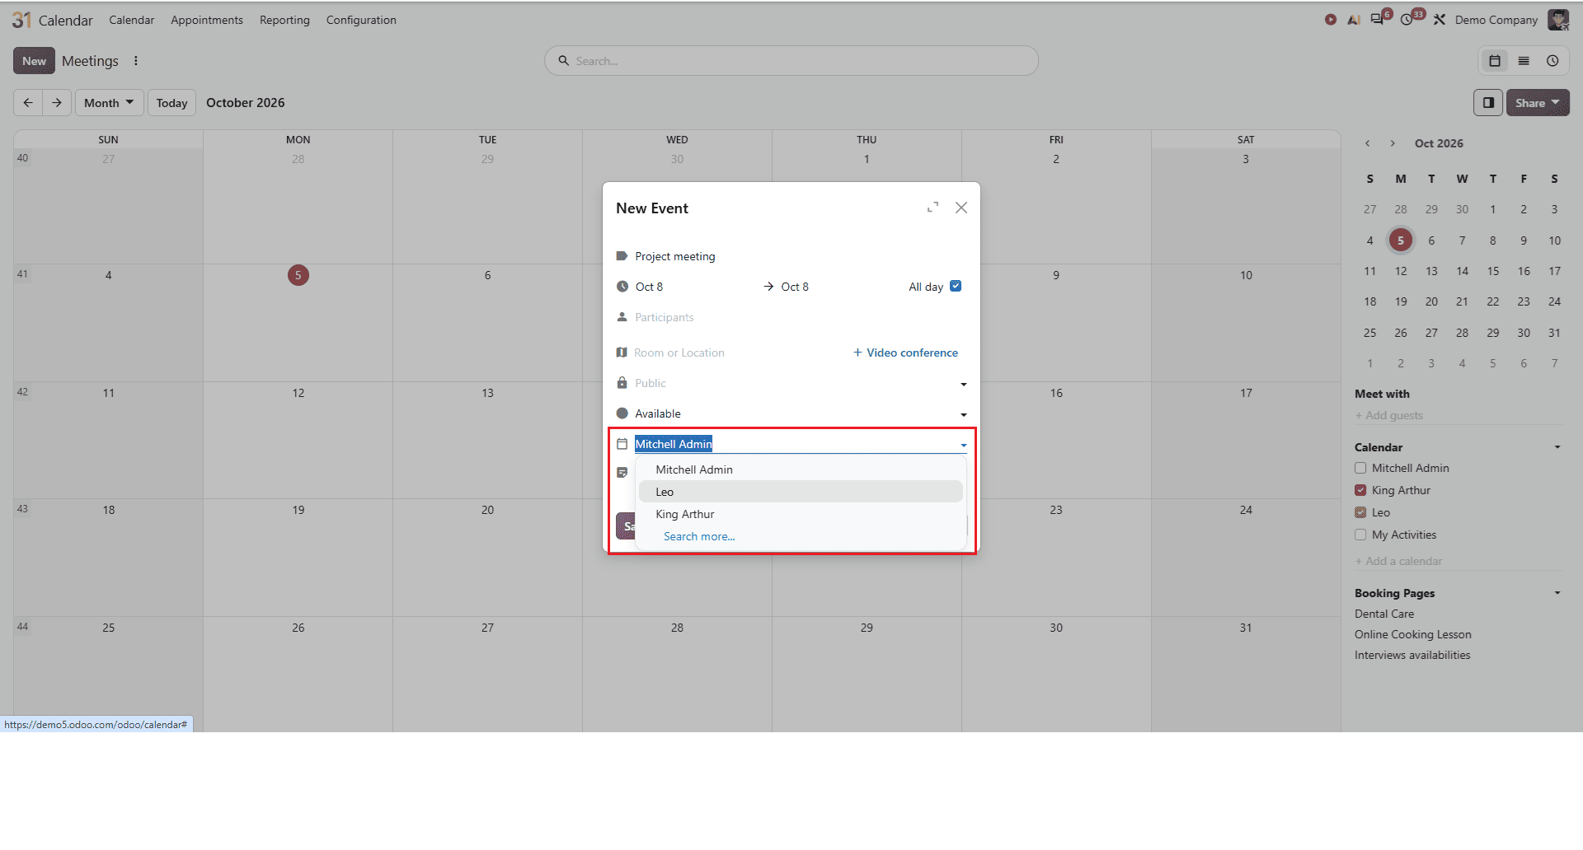The width and height of the screenshot is (1583, 850).
Task: Go to next month in mini calendar
Action: [x=1393, y=143]
